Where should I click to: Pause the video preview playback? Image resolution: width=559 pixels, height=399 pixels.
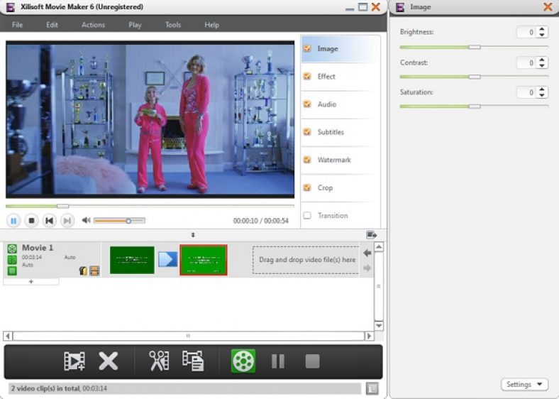pyautogui.click(x=13, y=221)
